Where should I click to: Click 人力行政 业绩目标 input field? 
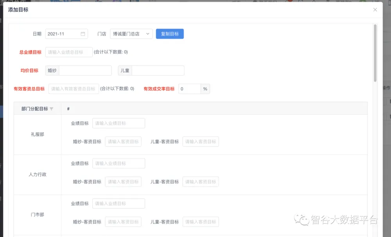point(118,163)
